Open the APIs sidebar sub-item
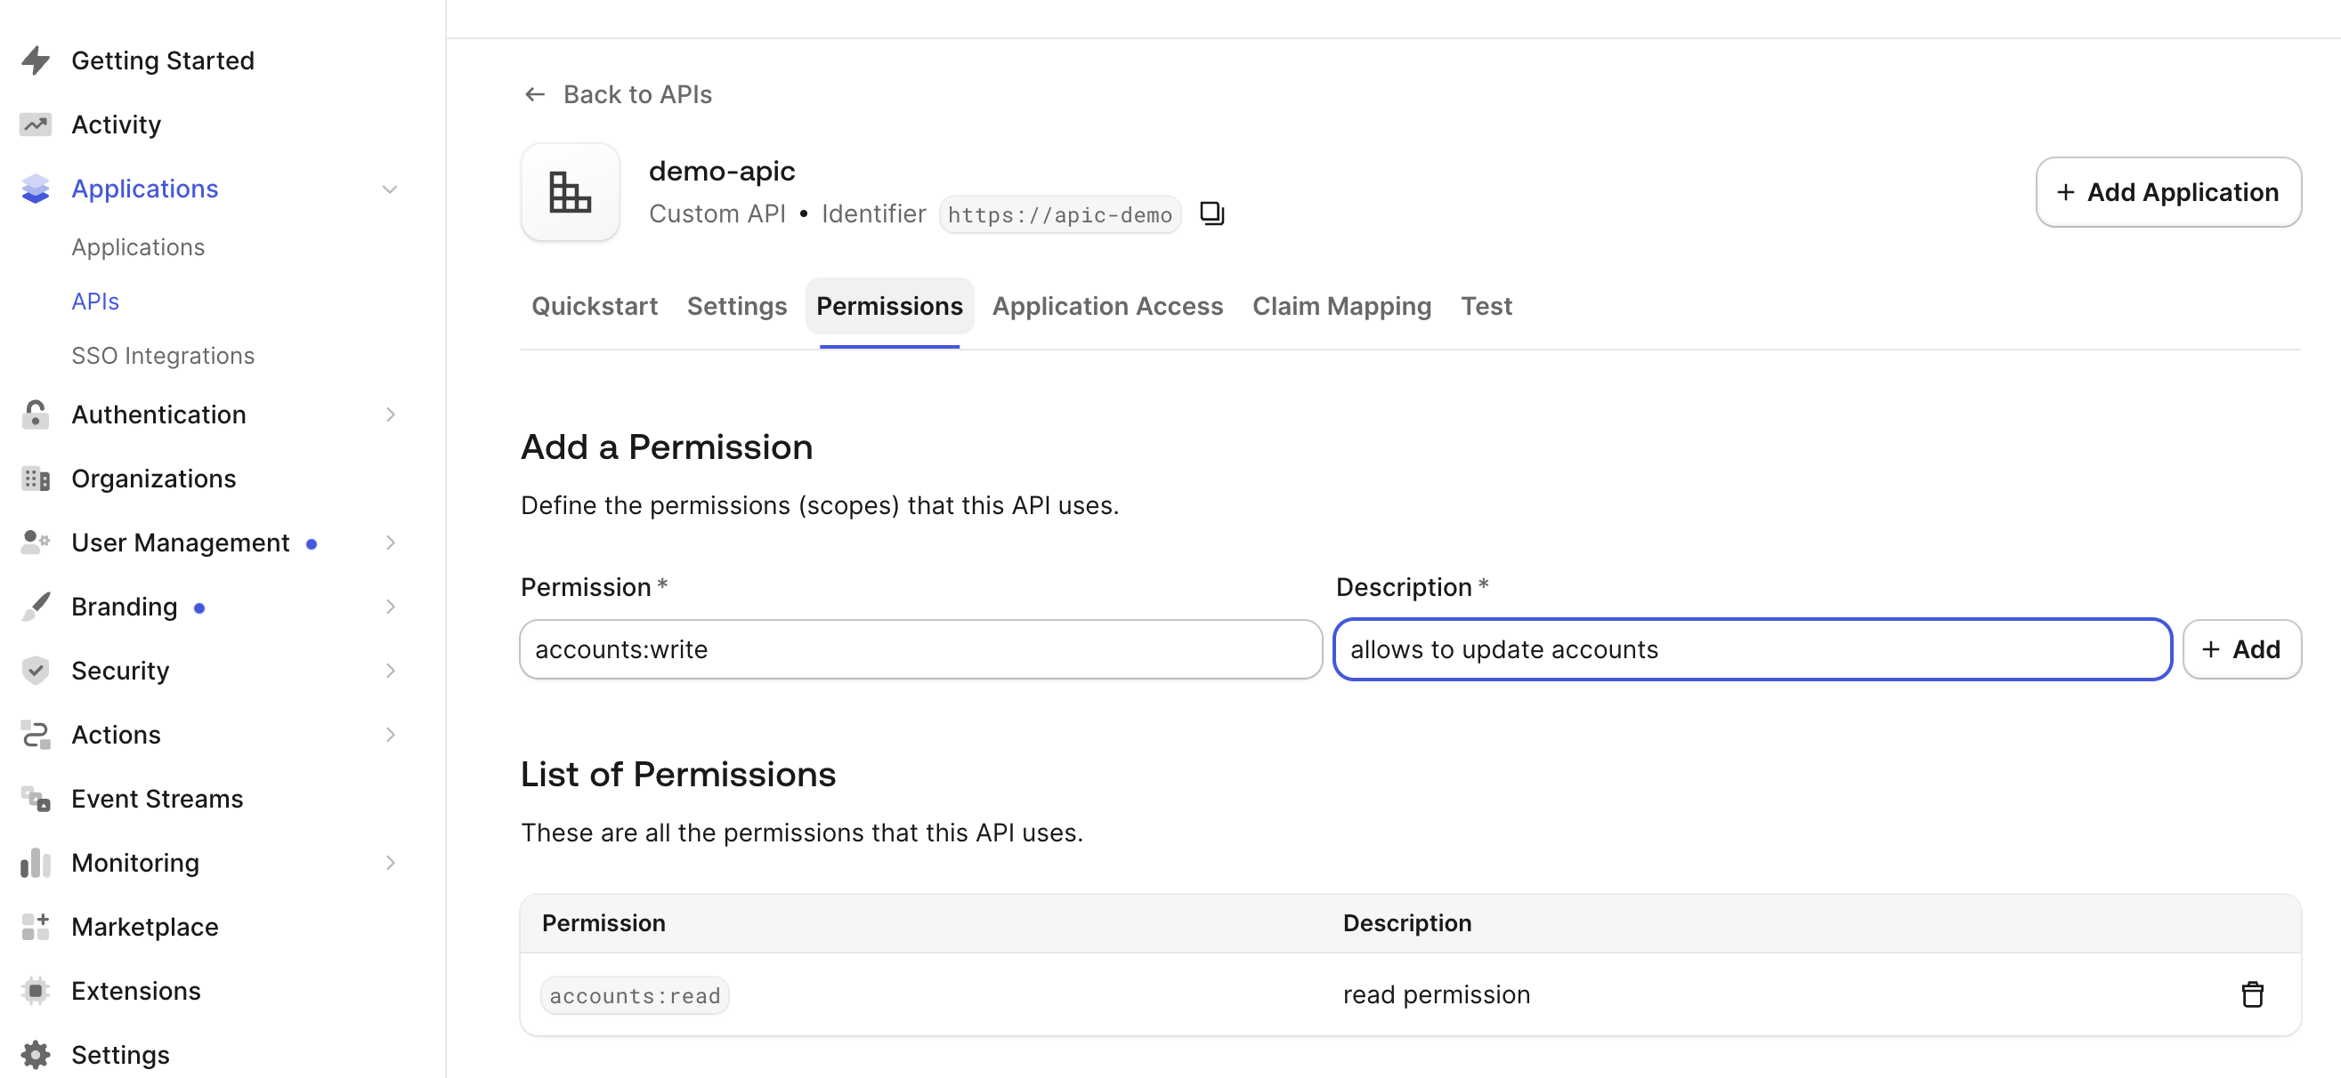 pos(95,301)
